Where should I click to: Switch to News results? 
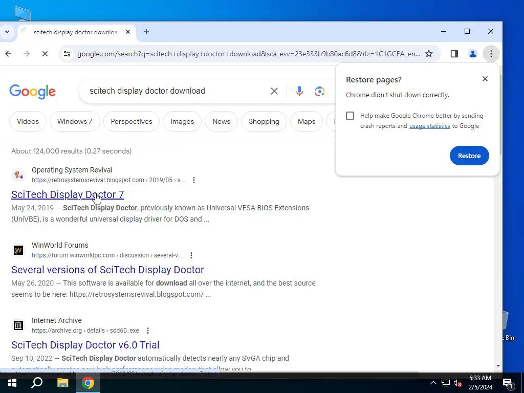(x=221, y=121)
